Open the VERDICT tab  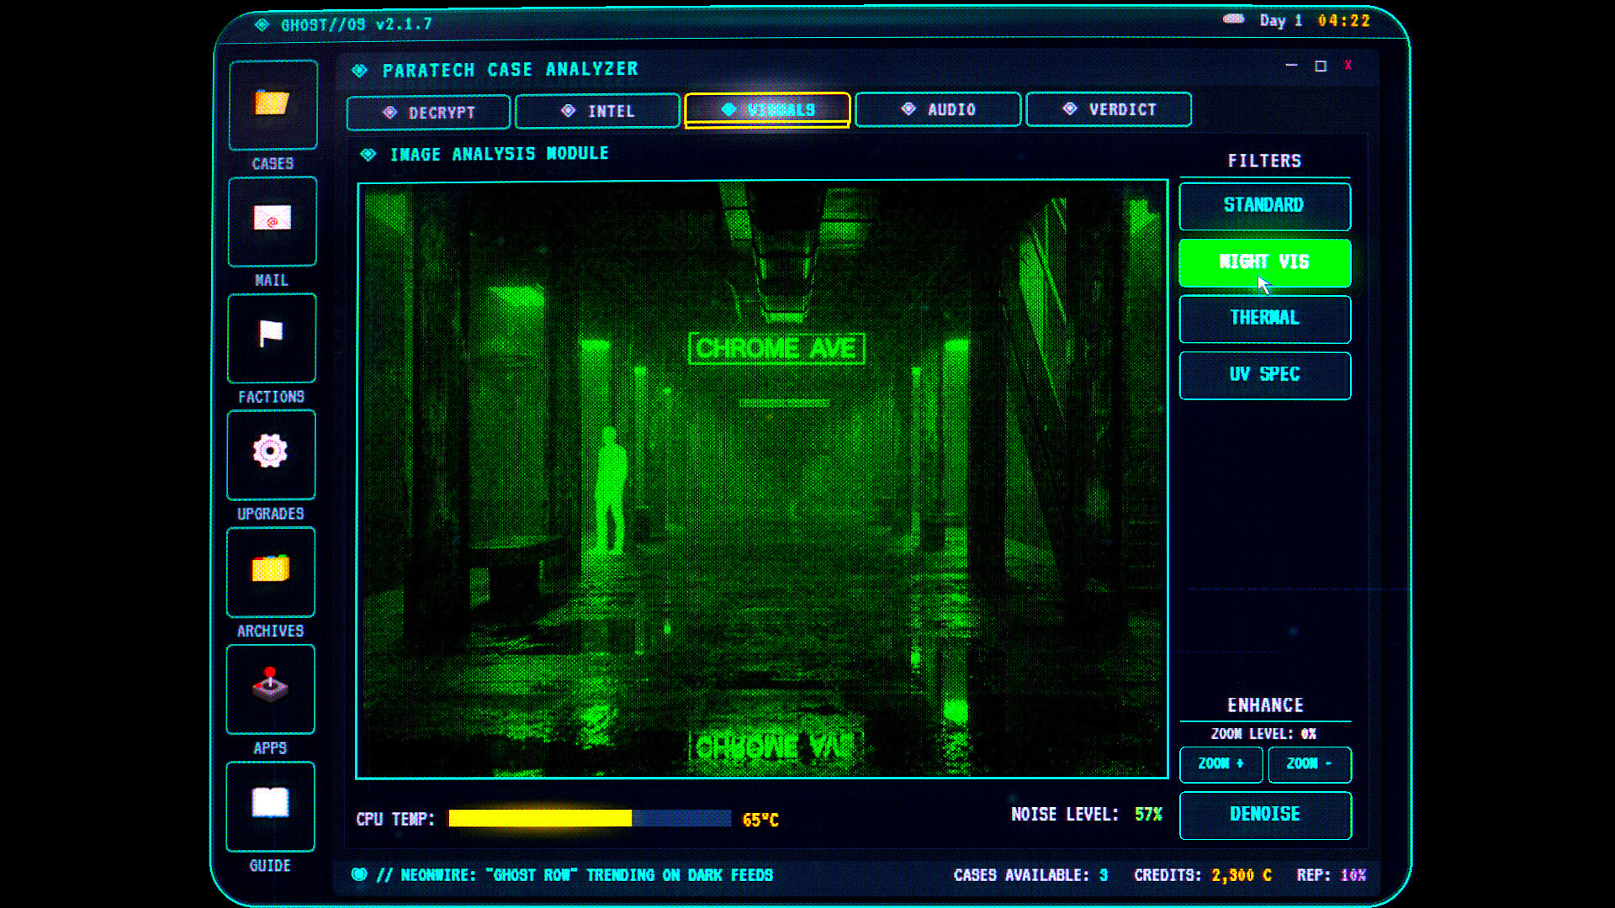tap(1108, 109)
